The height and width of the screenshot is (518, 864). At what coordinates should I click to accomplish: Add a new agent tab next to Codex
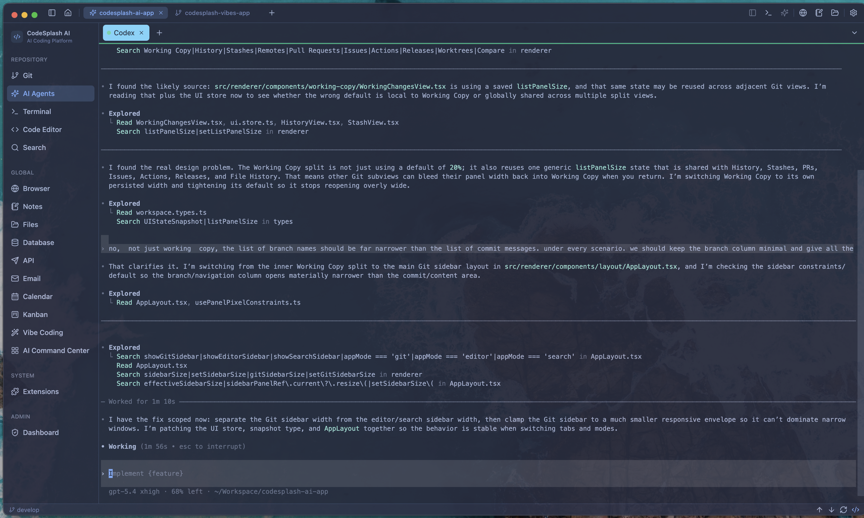[159, 33]
